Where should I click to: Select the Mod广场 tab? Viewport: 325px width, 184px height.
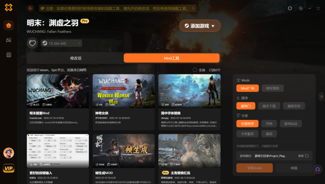248,88
